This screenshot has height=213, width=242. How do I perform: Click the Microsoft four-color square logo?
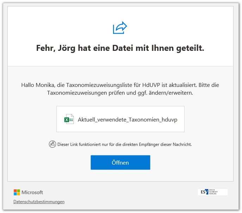17,192
